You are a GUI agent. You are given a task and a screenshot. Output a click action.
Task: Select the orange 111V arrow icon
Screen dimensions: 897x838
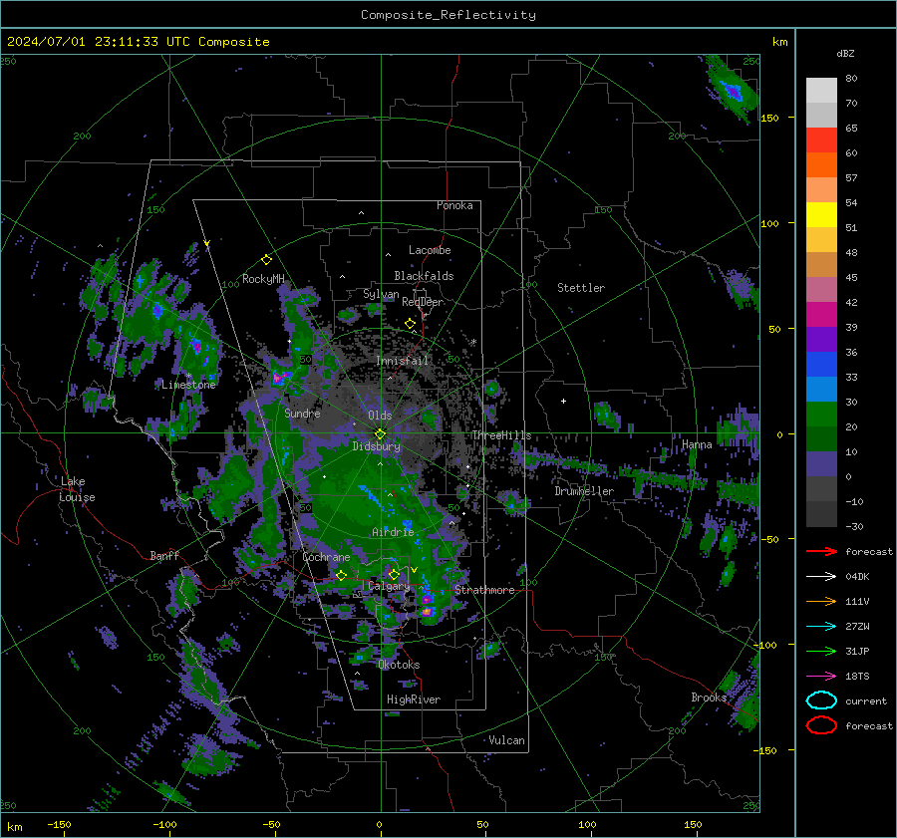[821, 601]
